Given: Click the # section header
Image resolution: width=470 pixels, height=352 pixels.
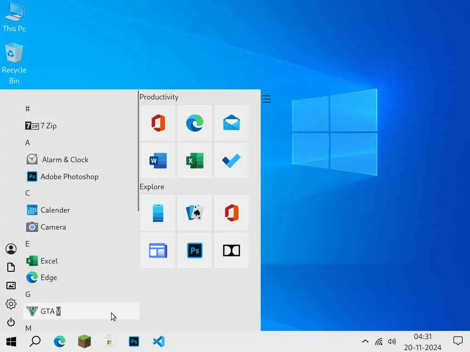Looking at the screenshot, I should point(28,109).
